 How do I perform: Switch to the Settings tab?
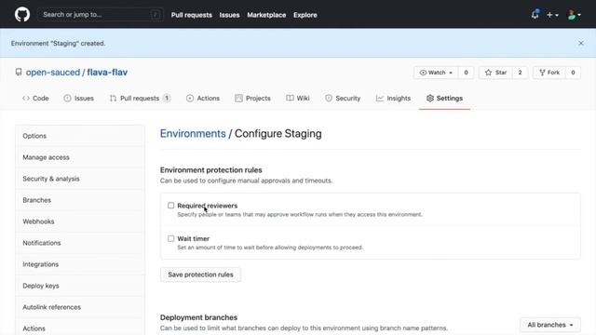tap(444, 98)
